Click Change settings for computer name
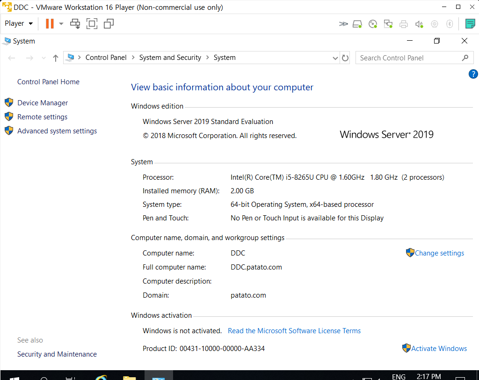Screen dimensions: 479x380 [x=439, y=253]
